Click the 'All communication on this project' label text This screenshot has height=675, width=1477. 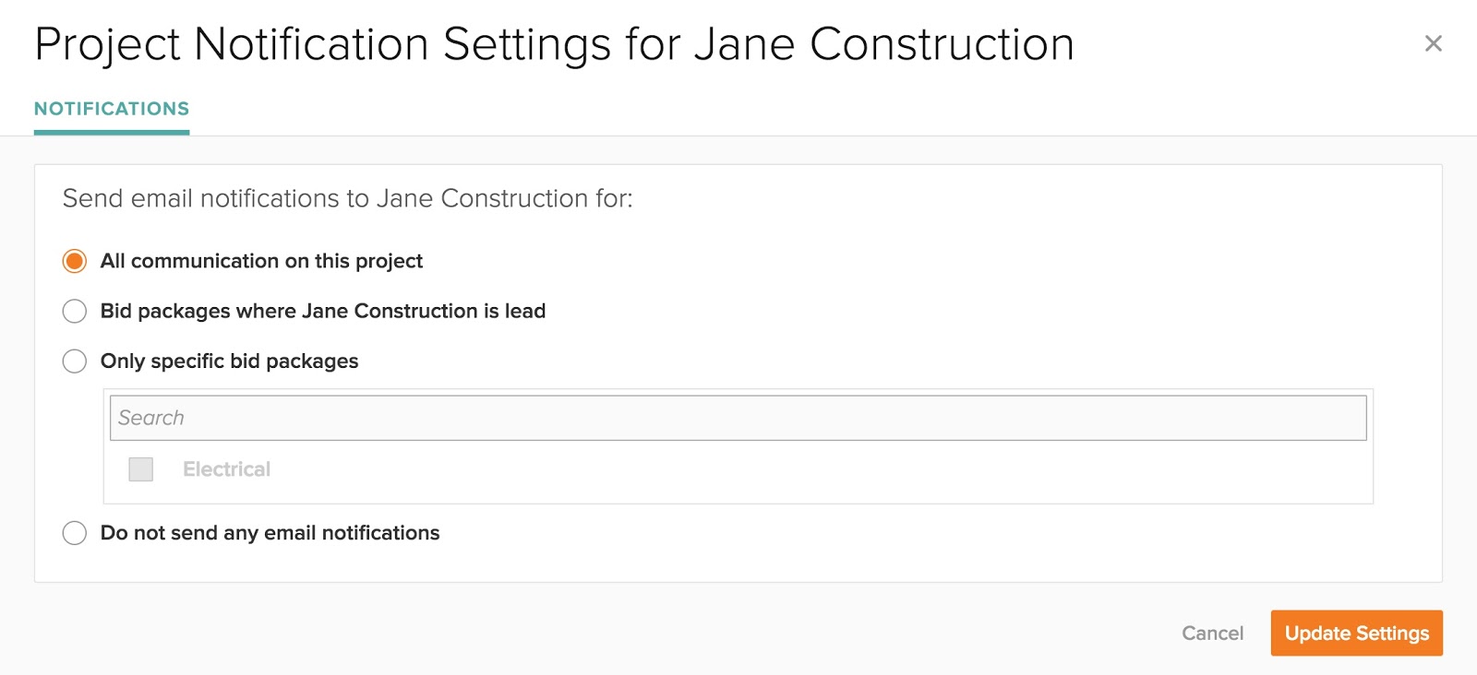click(x=261, y=261)
